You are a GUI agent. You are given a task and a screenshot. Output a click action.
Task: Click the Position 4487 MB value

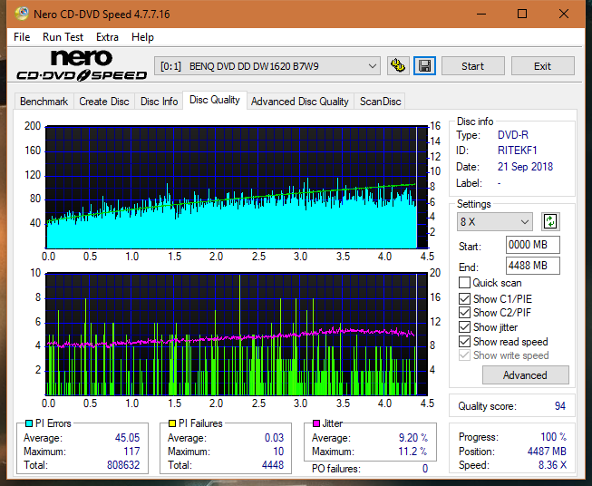pyautogui.click(x=547, y=452)
